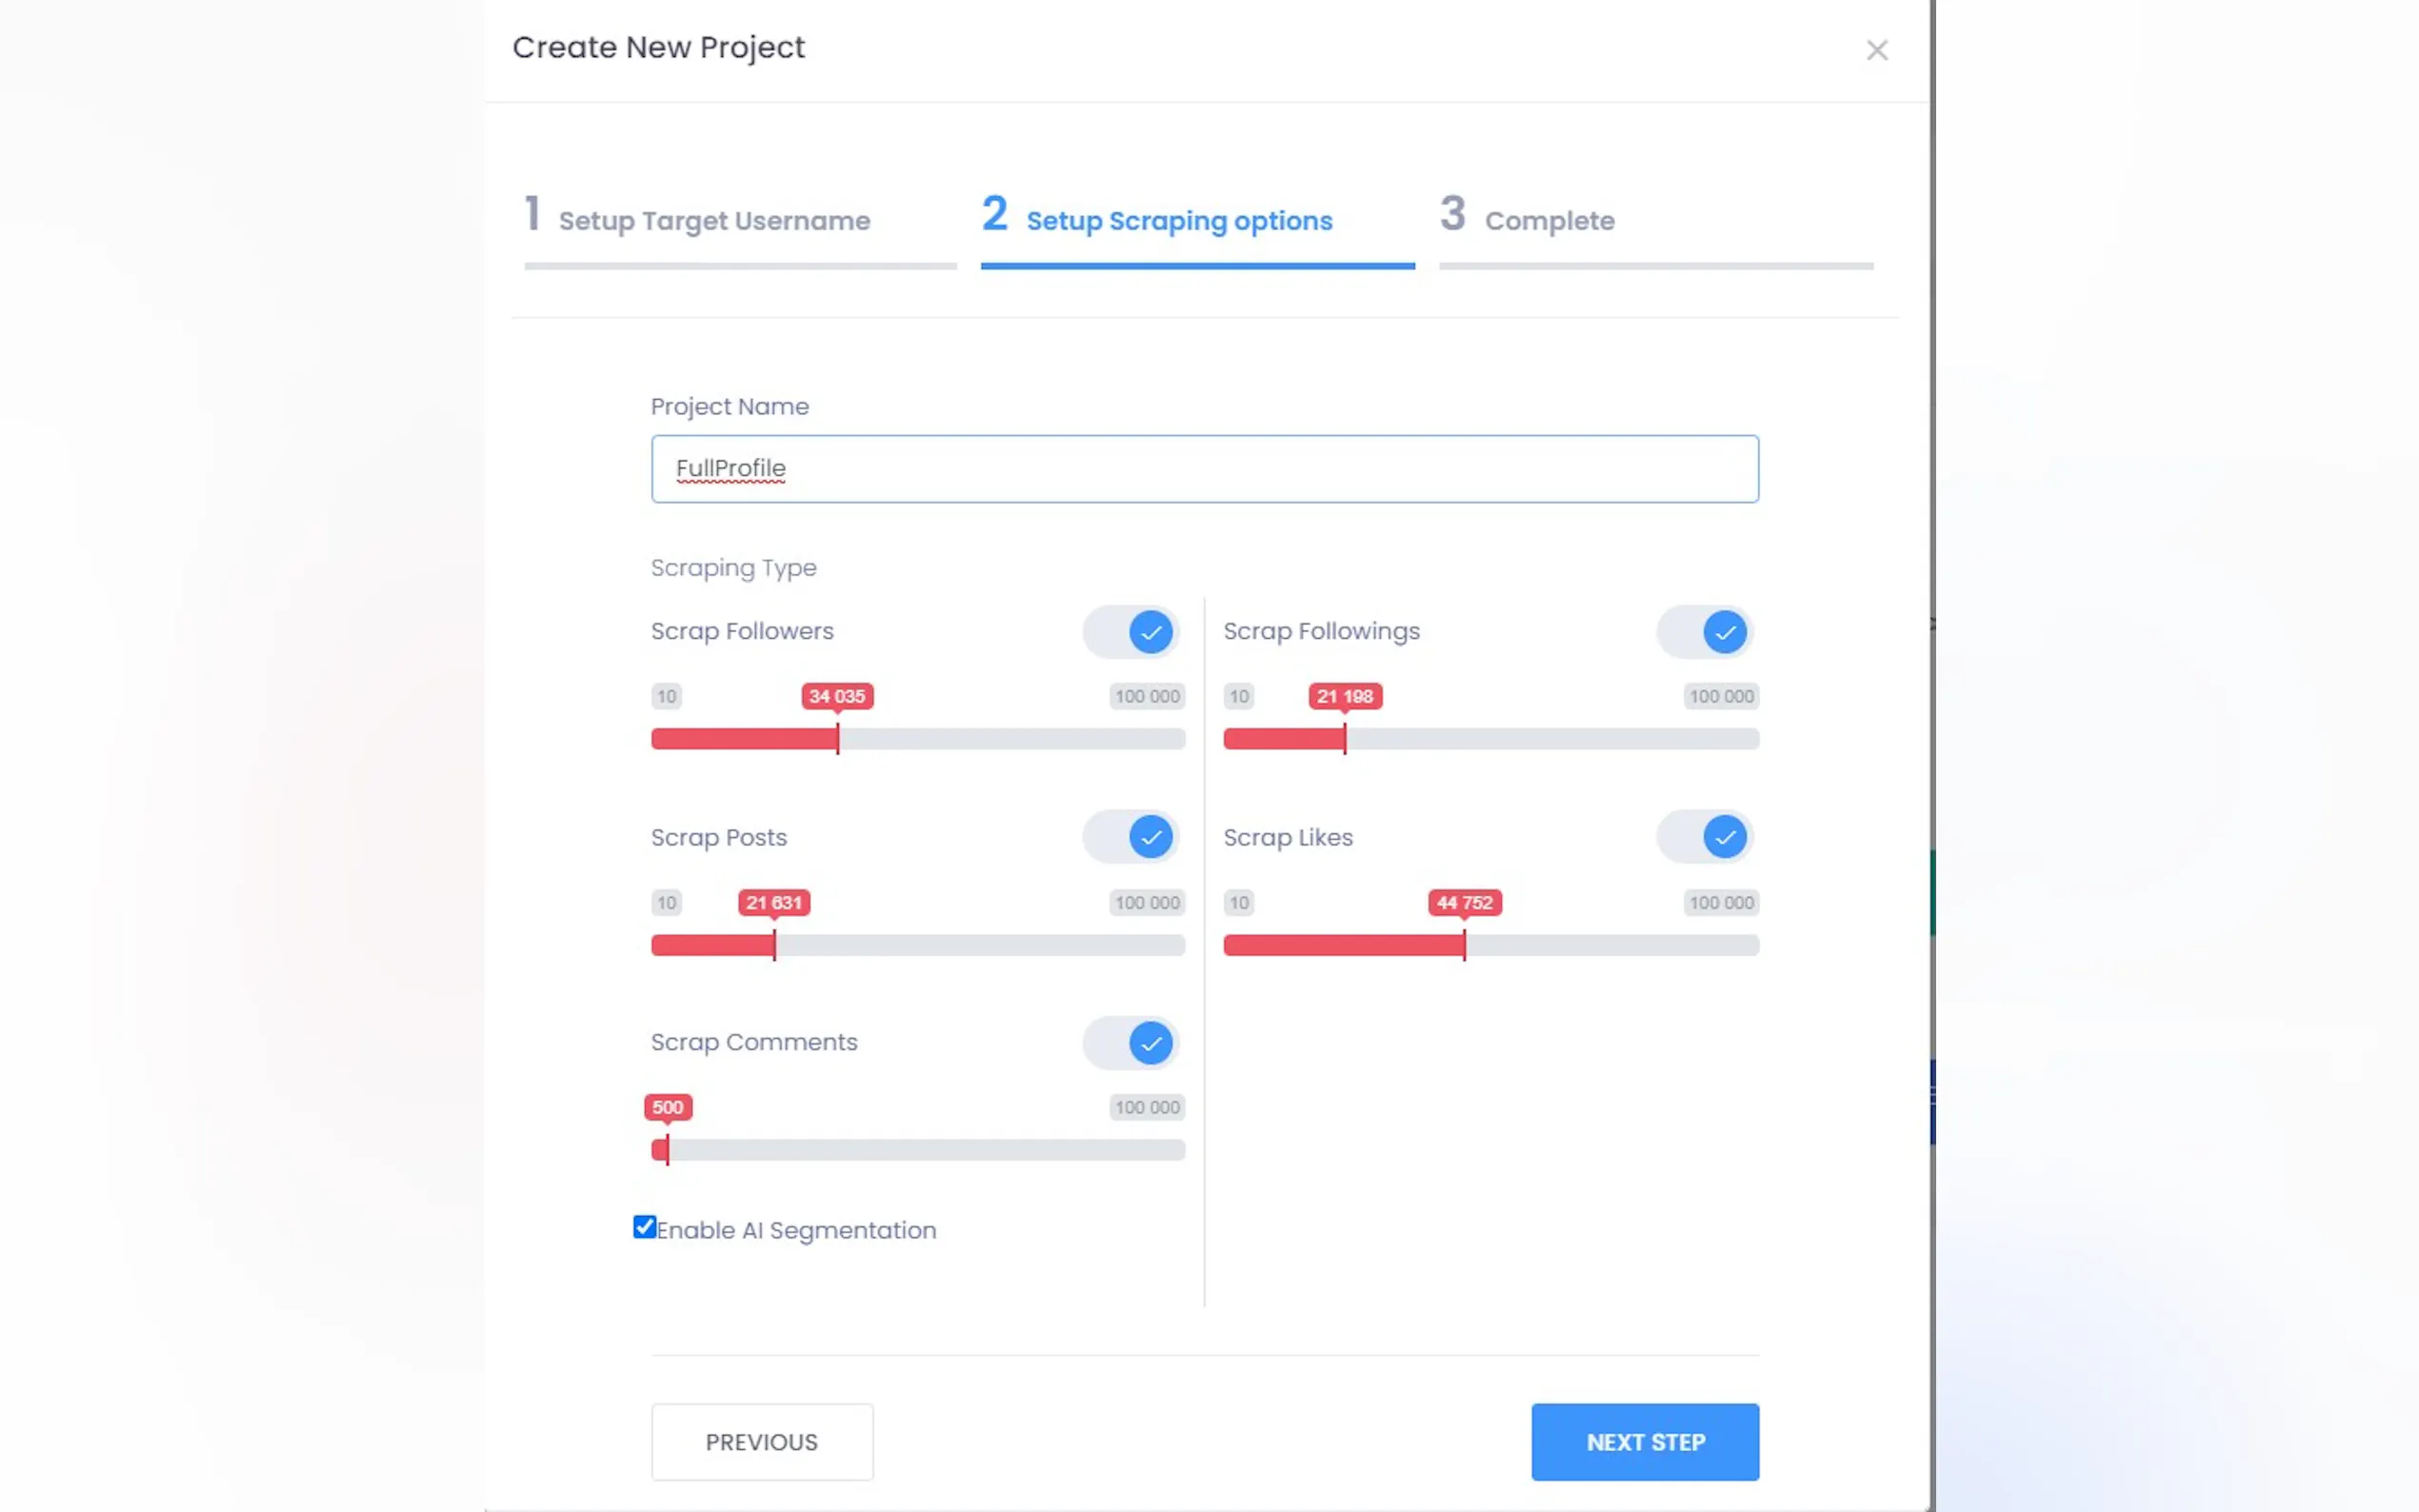Select the Setup Scraping options step
This screenshot has width=2419, height=1512.
pos(1178,220)
